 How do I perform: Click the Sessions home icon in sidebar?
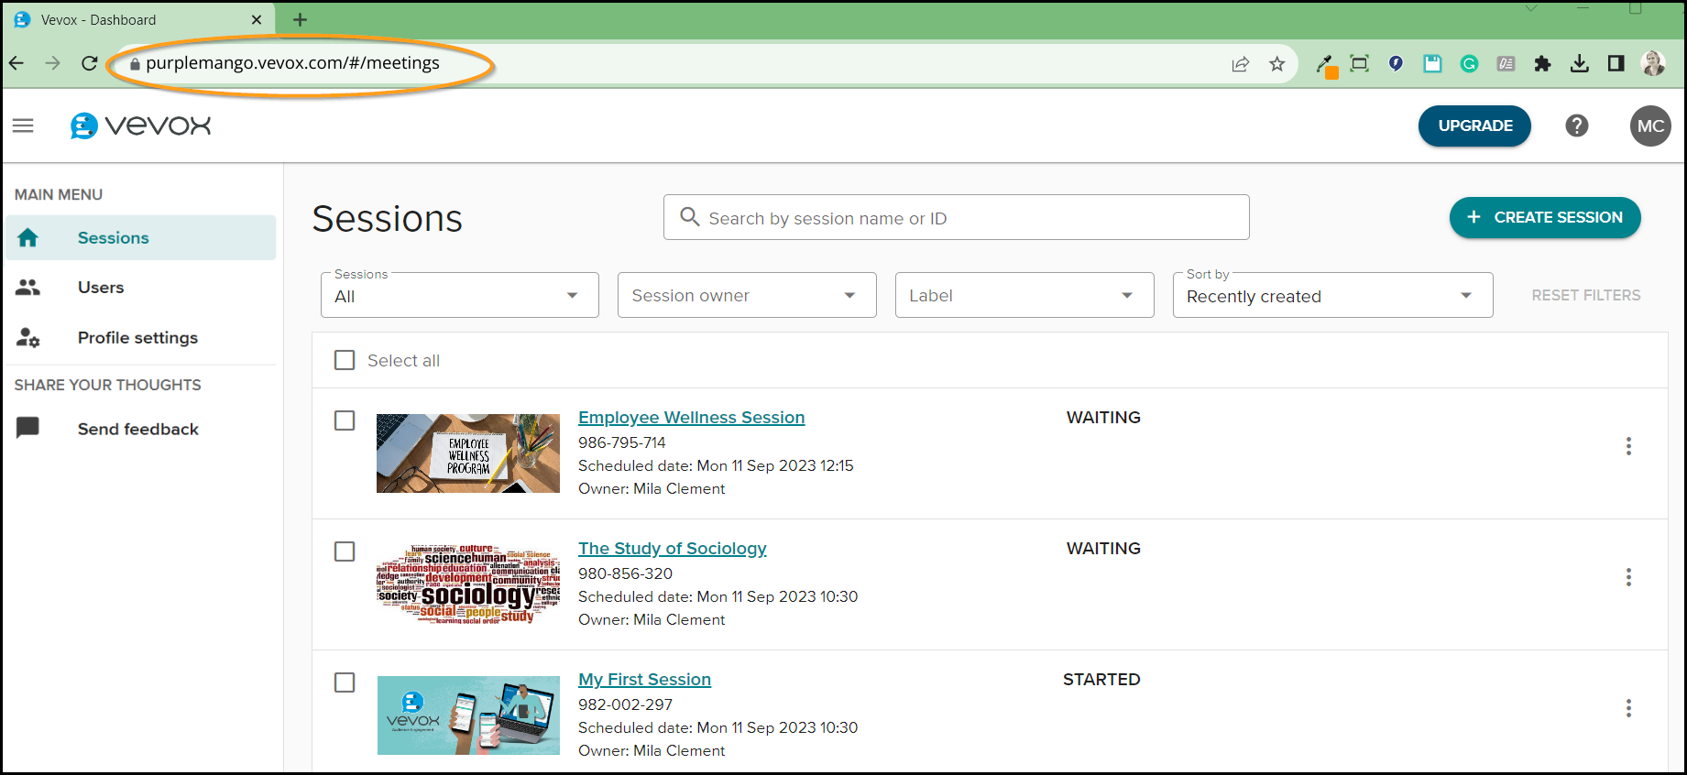click(27, 238)
